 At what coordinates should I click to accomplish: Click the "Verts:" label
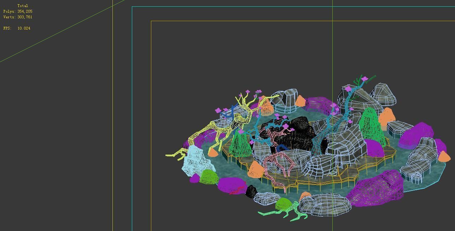tap(10, 17)
